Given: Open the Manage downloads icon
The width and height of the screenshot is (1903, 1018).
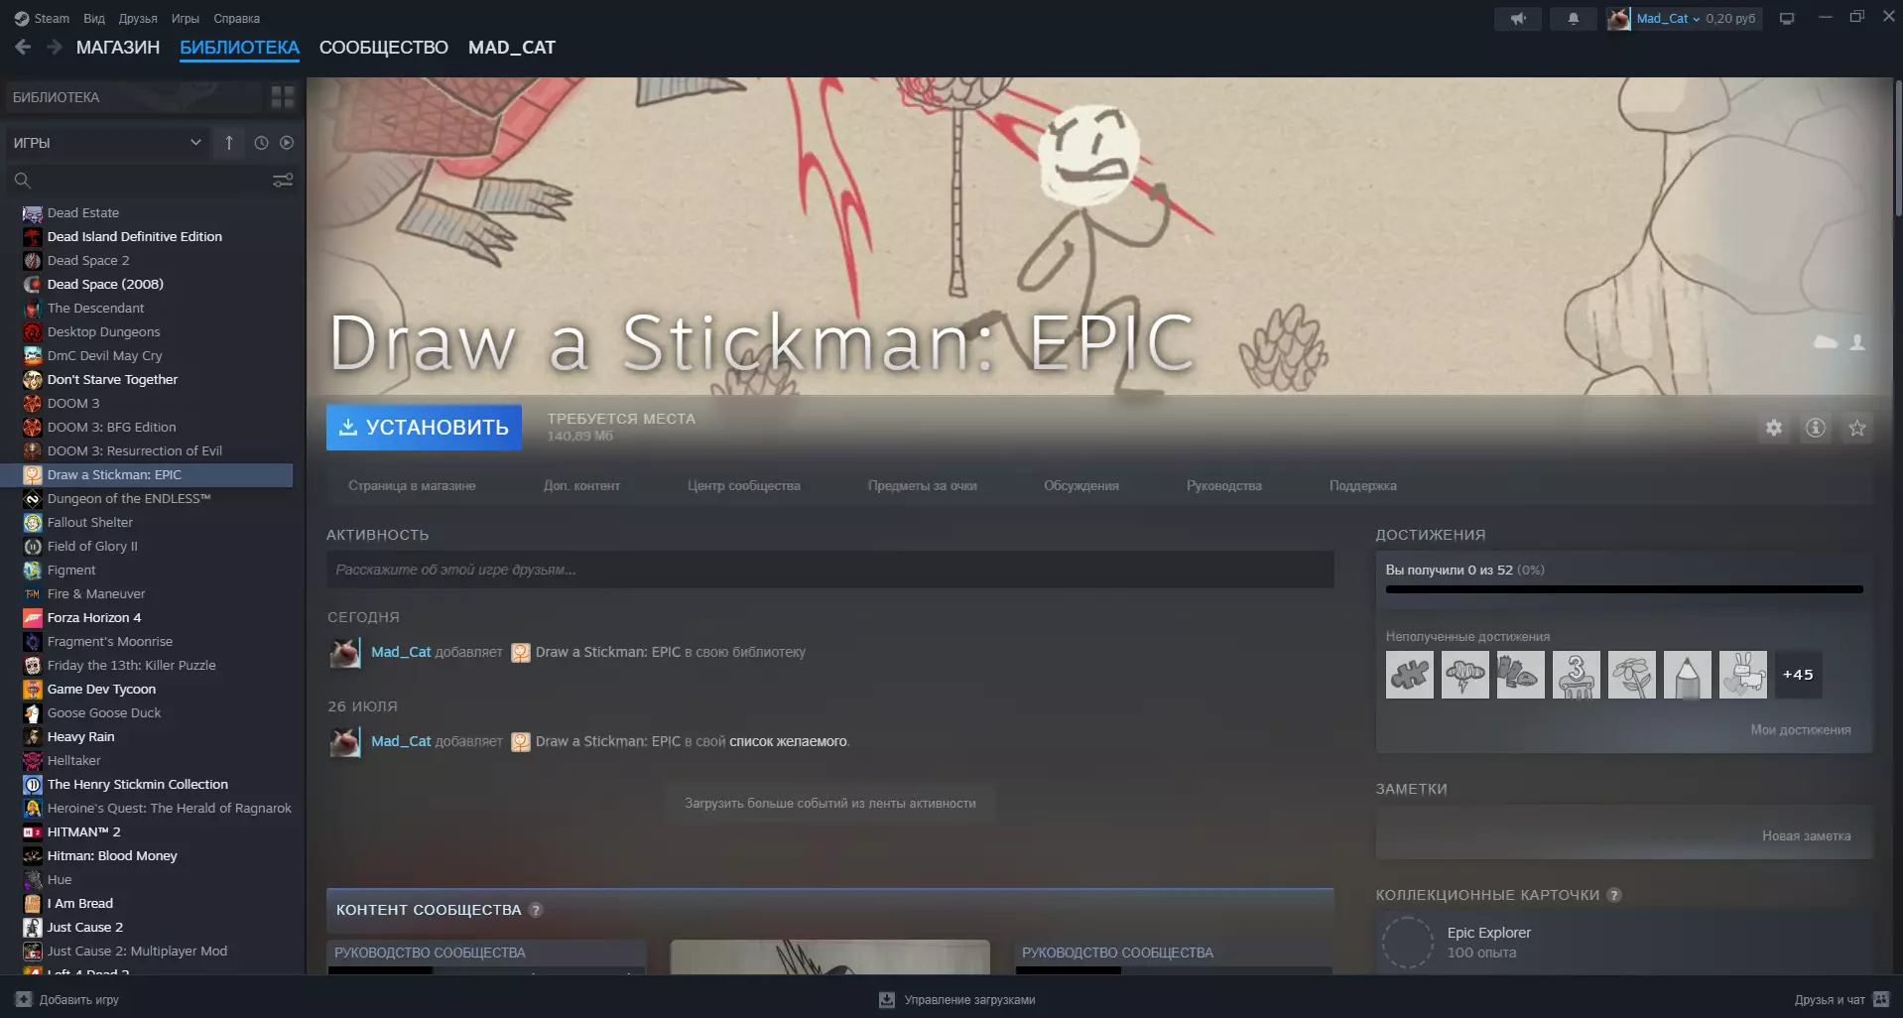Looking at the screenshot, I should point(887,999).
